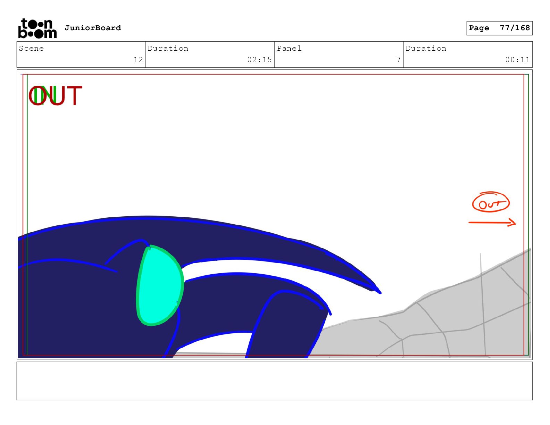
Task: Click the cyan eye shape in the storyboard
Action: coord(160,286)
